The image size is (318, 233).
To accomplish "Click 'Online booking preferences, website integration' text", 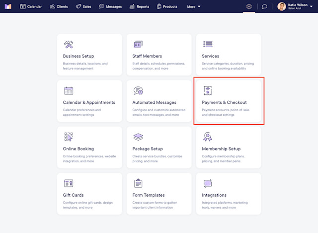I will pos(89,158).
